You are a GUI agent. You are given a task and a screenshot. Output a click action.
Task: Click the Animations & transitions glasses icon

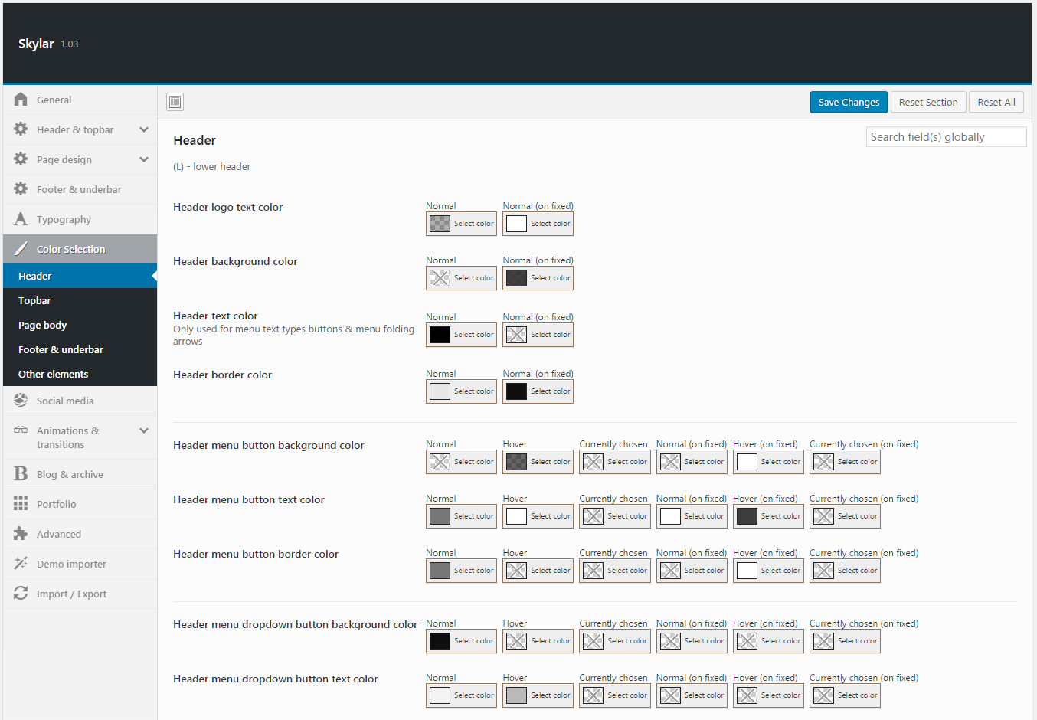point(21,430)
